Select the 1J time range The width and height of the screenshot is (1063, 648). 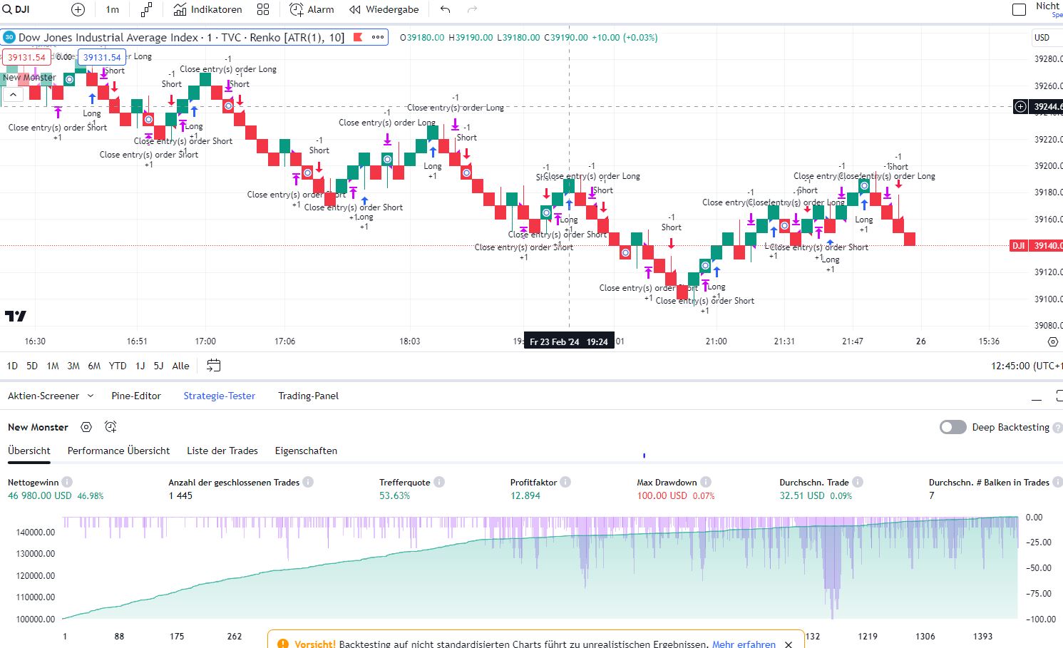pos(140,366)
